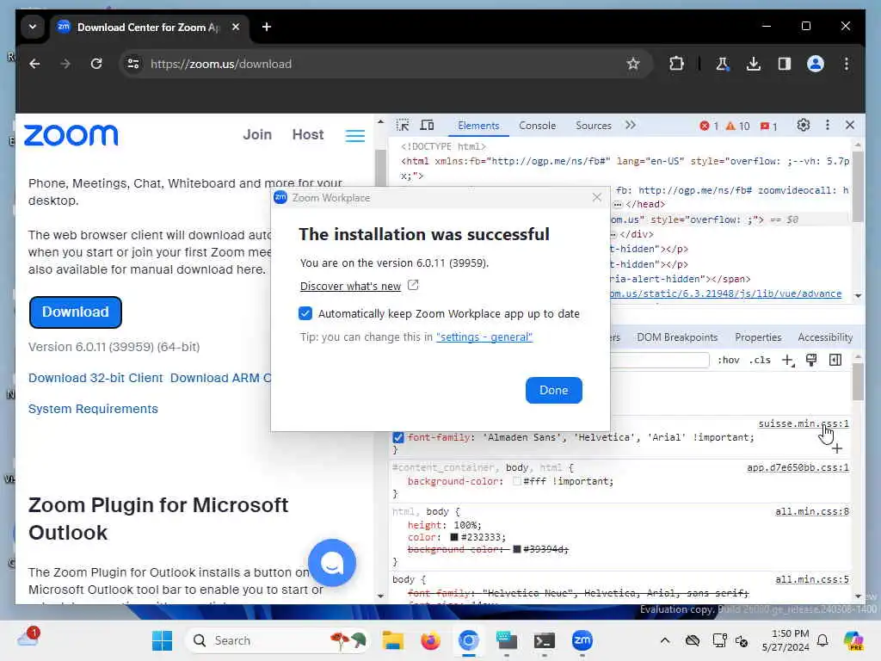Open Chrome Labs flask icon
Viewport: 881px width, 661px height.
(722, 64)
